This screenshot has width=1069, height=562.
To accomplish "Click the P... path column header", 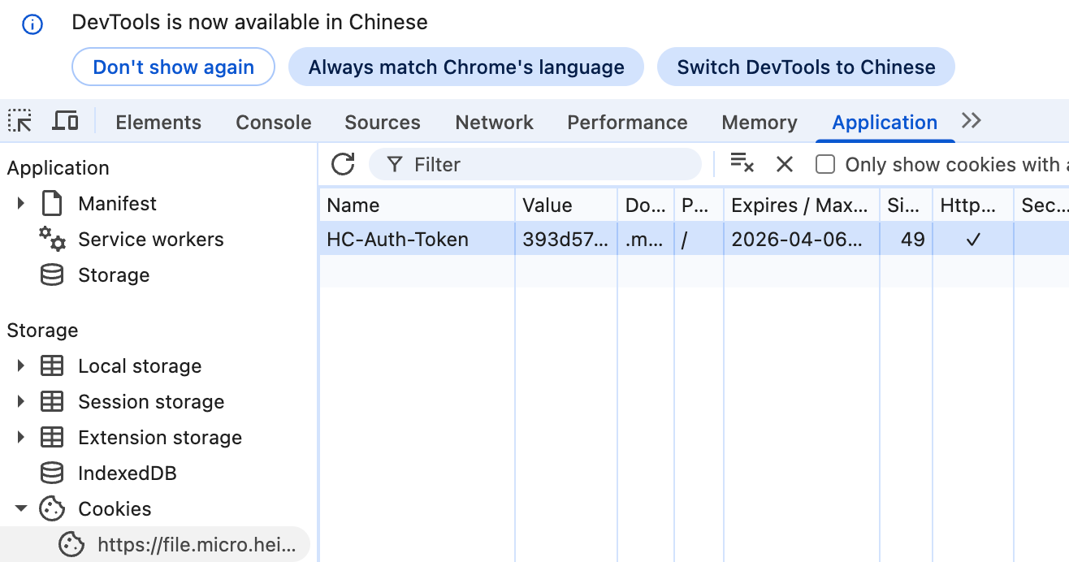I will [699, 205].
